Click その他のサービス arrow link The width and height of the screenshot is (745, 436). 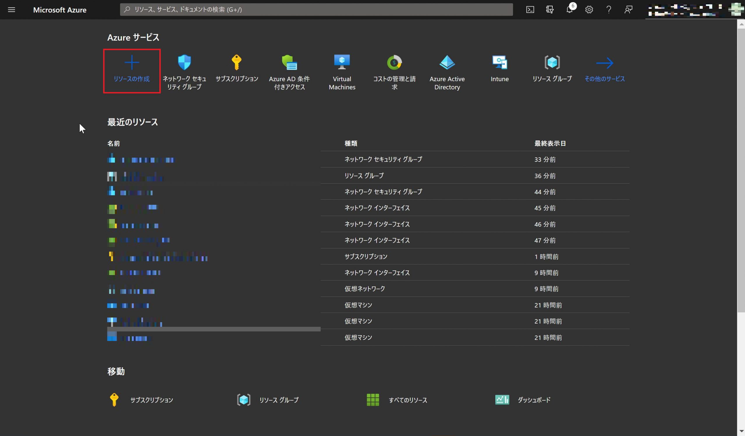click(604, 71)
